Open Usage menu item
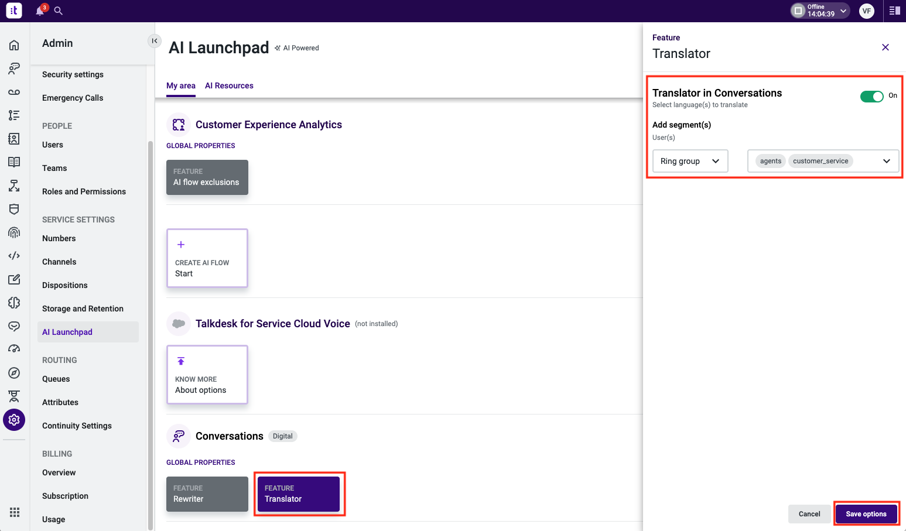The height and width of the screenshot is (531, 906). [x=54, y=519]
